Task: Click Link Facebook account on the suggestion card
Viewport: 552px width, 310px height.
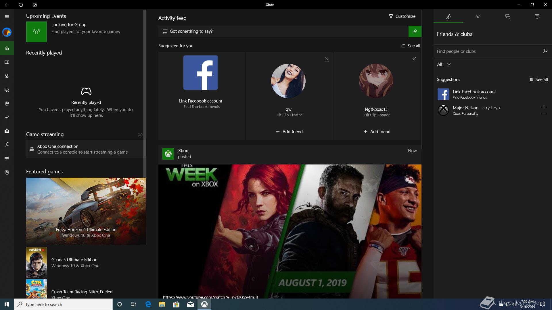Action: coord(201,101)
